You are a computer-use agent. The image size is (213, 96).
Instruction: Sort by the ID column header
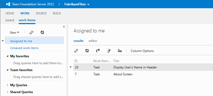coord(76,61)
